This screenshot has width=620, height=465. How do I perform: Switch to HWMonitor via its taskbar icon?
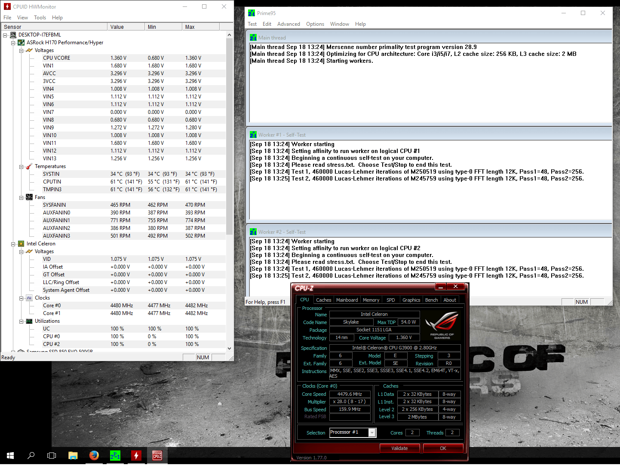(136, 456)
